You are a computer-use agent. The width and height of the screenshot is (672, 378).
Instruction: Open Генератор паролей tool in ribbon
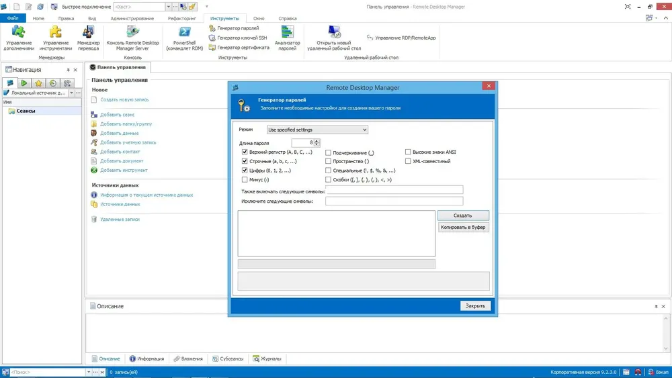[x=234, y=28]
